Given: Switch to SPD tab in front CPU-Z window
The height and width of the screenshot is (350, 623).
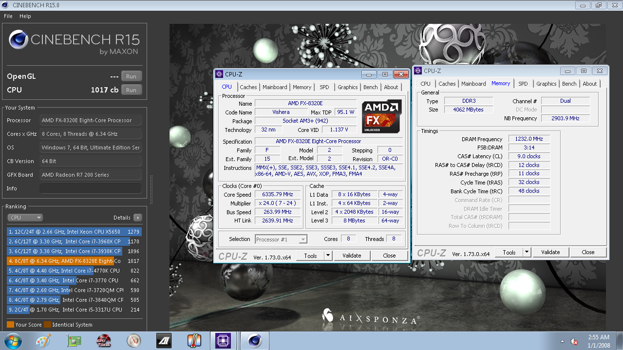Looking at the screenshot, I should point(324,87).
